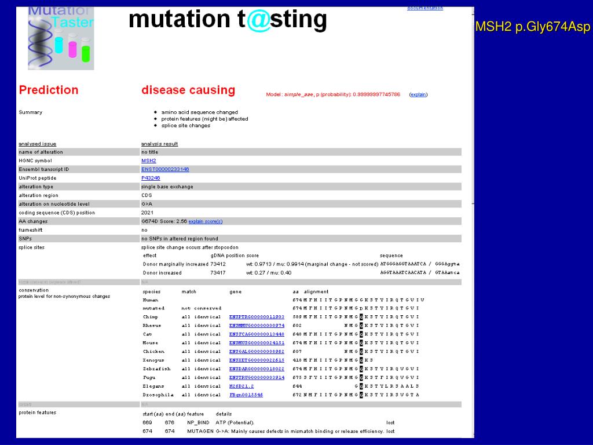Select the 'splice site changes' summary bullet
Viewport: 593px width, 445px height.
click(x=186, y=126)
